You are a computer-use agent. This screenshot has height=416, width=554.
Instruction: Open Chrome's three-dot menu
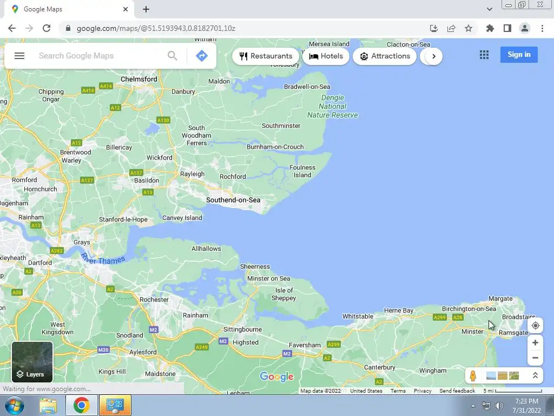(542, 28)
